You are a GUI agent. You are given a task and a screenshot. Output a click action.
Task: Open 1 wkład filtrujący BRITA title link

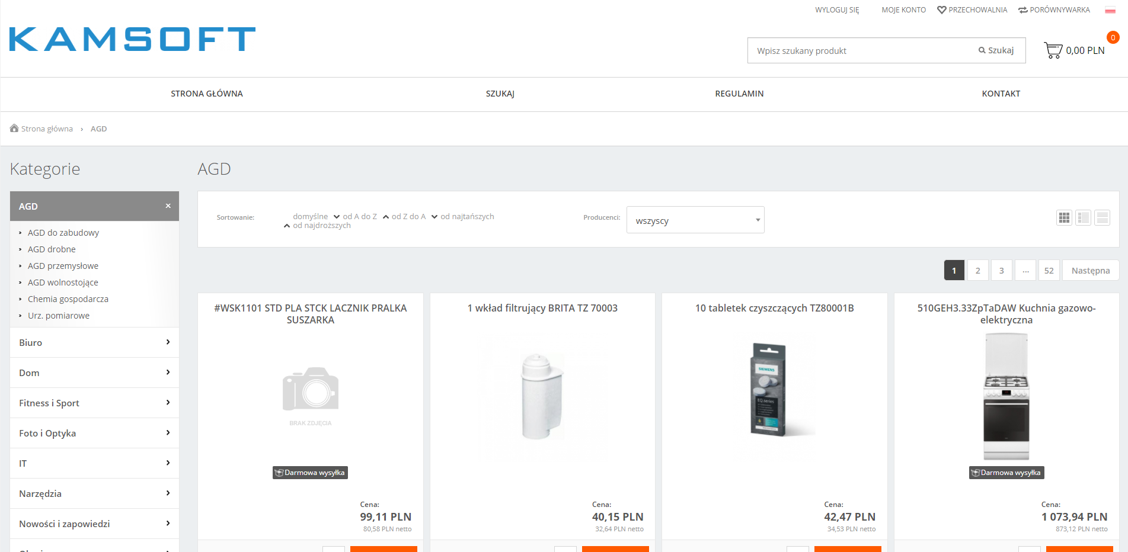click(x=542, y=308)
